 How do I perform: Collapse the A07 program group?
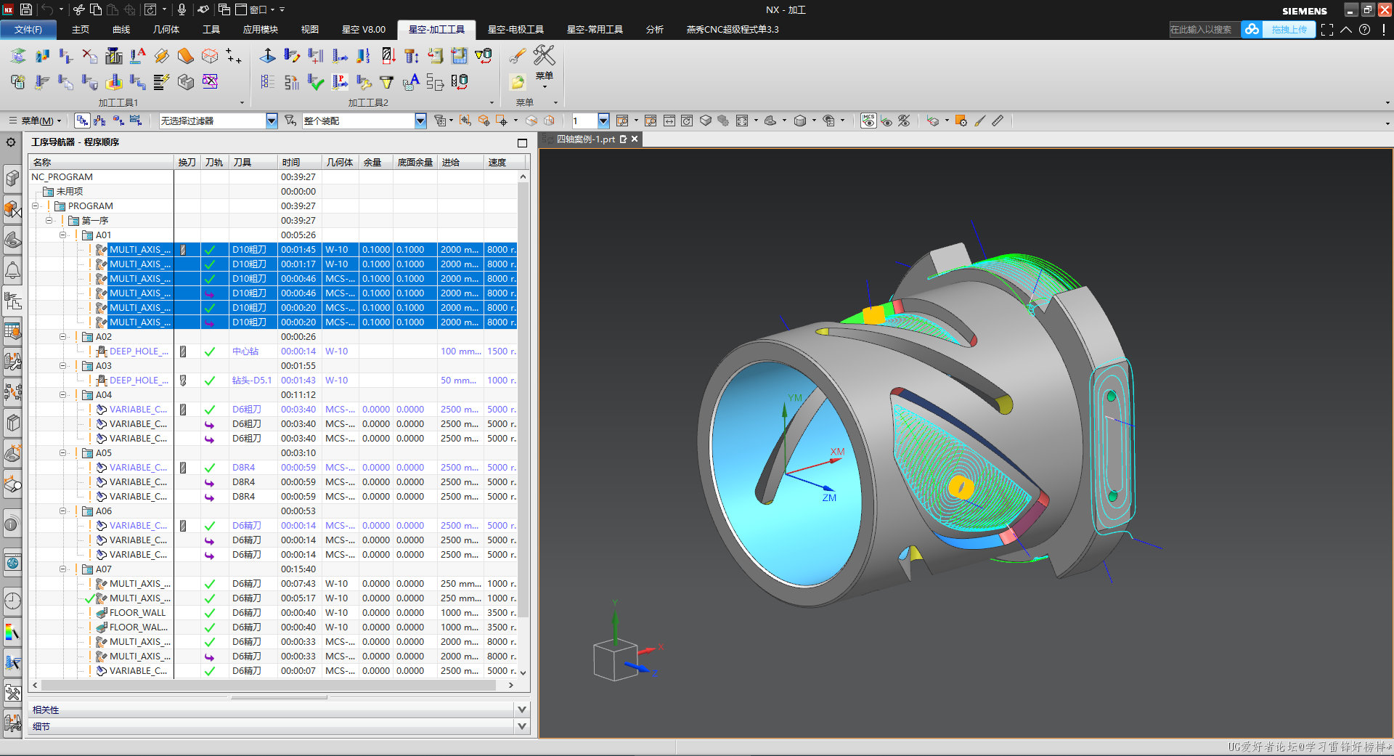click(x=62, y=569)
